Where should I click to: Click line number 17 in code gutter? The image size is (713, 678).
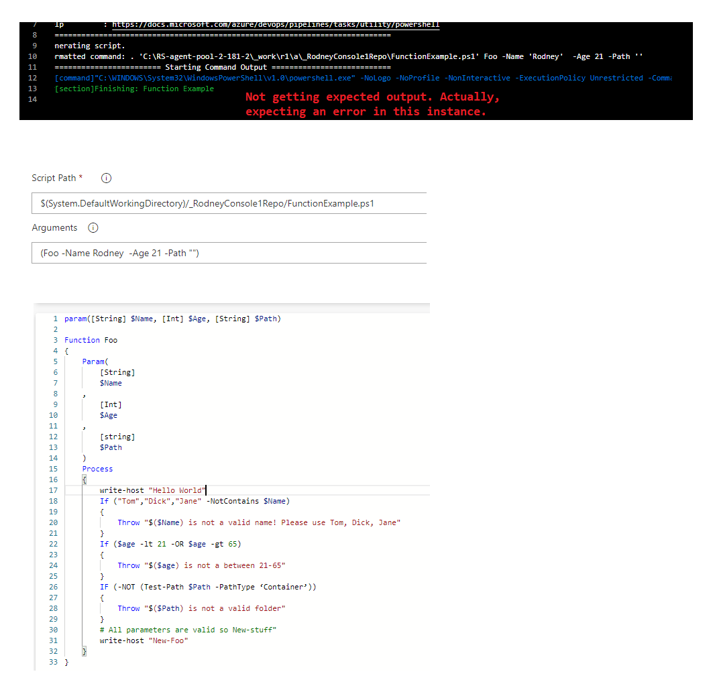[53, 491]
